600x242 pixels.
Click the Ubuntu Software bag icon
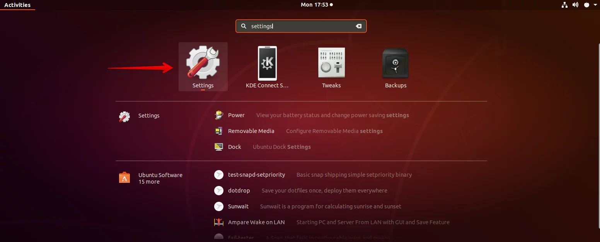pyautogui.click(x=124, y=177)
